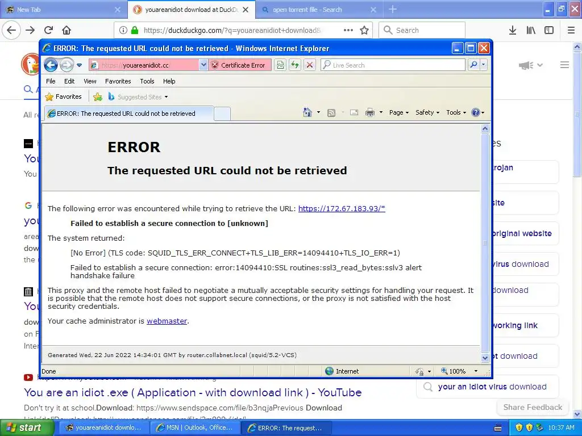
Task: Click the IE address bar showing youareanidiot.cc
Action: [x=144, y=65]
